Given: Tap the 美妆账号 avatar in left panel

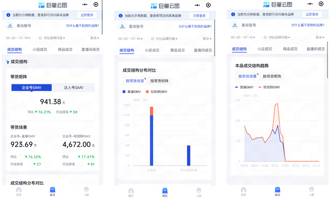Looking at the screenshot, I should point(10,25).
